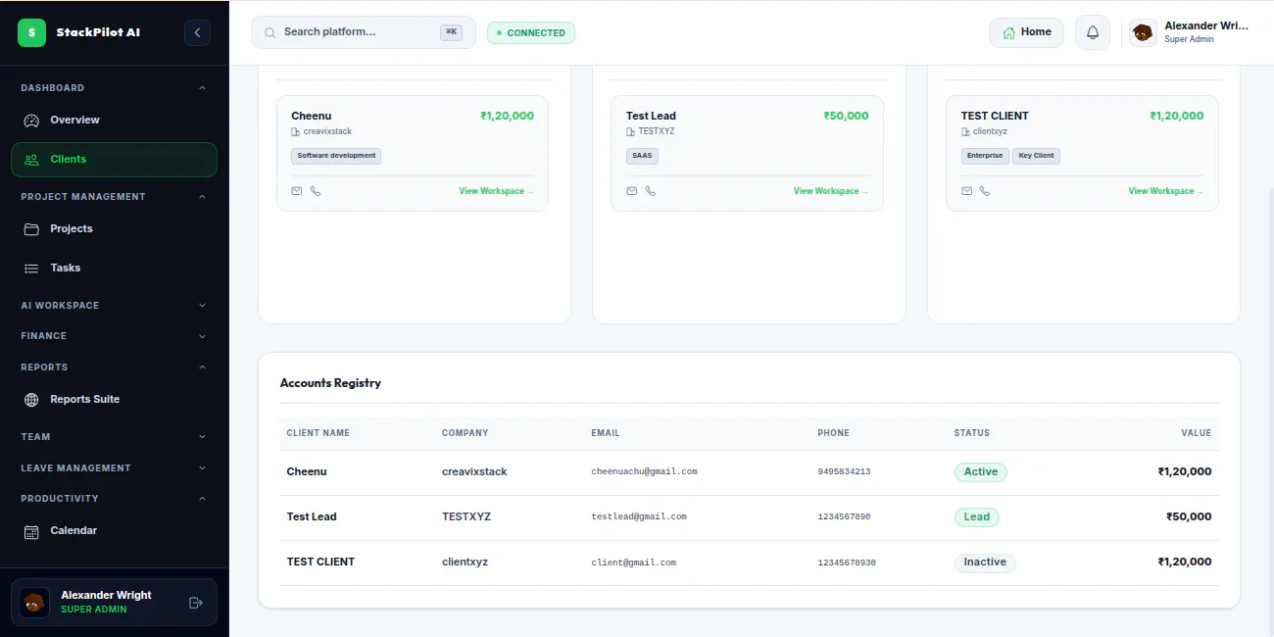Click the Key Client tag

click(x=1036, y=156)
